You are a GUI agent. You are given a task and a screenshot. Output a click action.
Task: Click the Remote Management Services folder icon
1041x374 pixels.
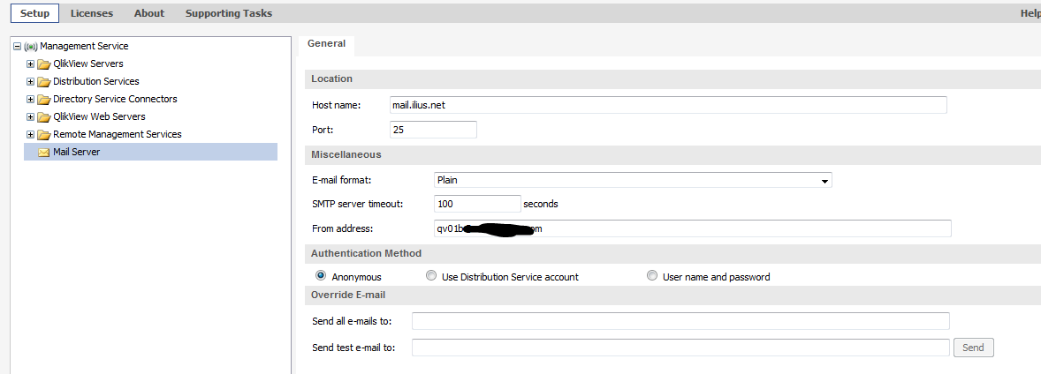tap(43, 134)
